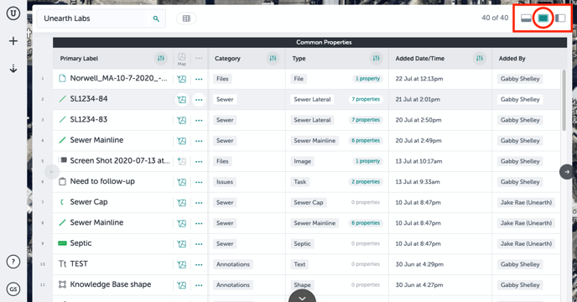Switch to bottom half panel view

point(526,18)
